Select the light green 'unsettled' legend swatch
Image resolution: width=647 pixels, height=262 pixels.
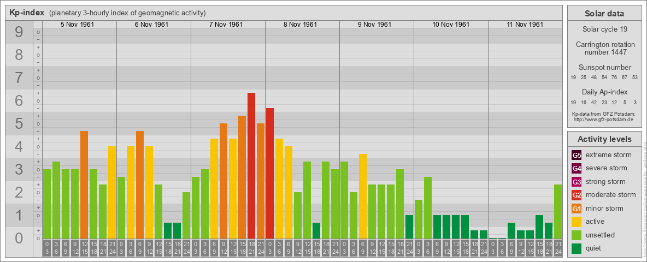577,235
